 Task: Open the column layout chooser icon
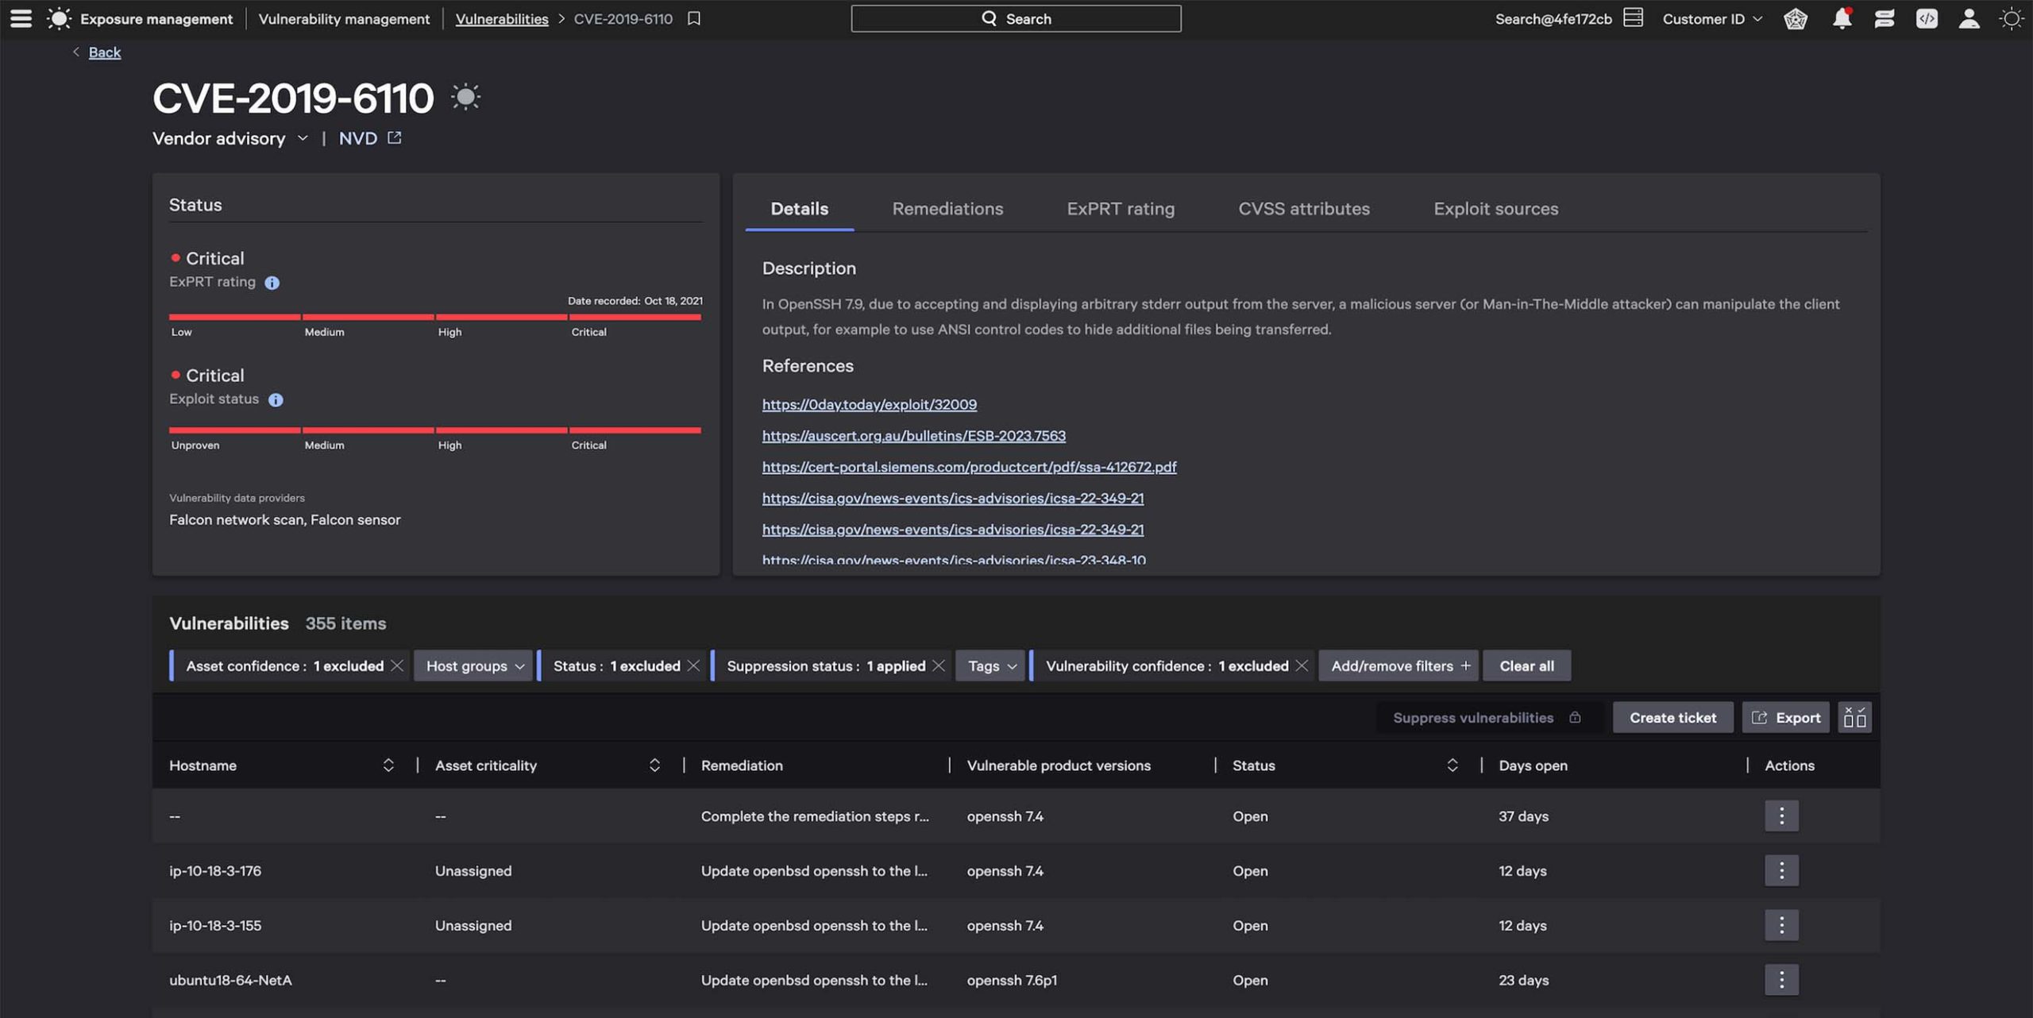[1854, 717]
